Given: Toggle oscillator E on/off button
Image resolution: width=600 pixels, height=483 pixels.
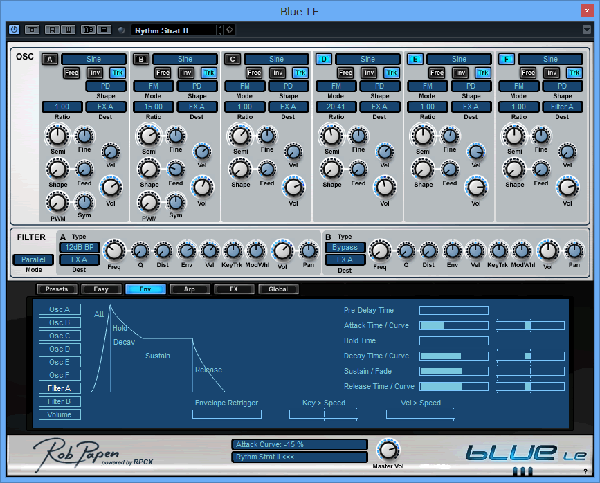Looking at the screenshot, I should pyautogui.click(x=415, y=59).
